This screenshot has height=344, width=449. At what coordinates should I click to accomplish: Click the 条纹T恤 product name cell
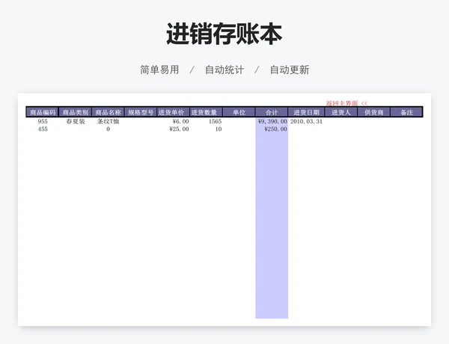[109, 121]
